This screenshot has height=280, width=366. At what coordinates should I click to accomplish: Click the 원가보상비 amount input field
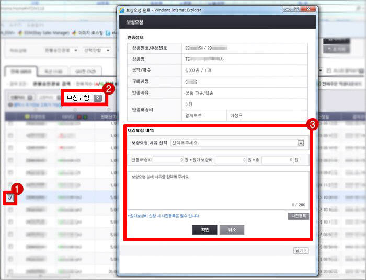coord(230,159)
